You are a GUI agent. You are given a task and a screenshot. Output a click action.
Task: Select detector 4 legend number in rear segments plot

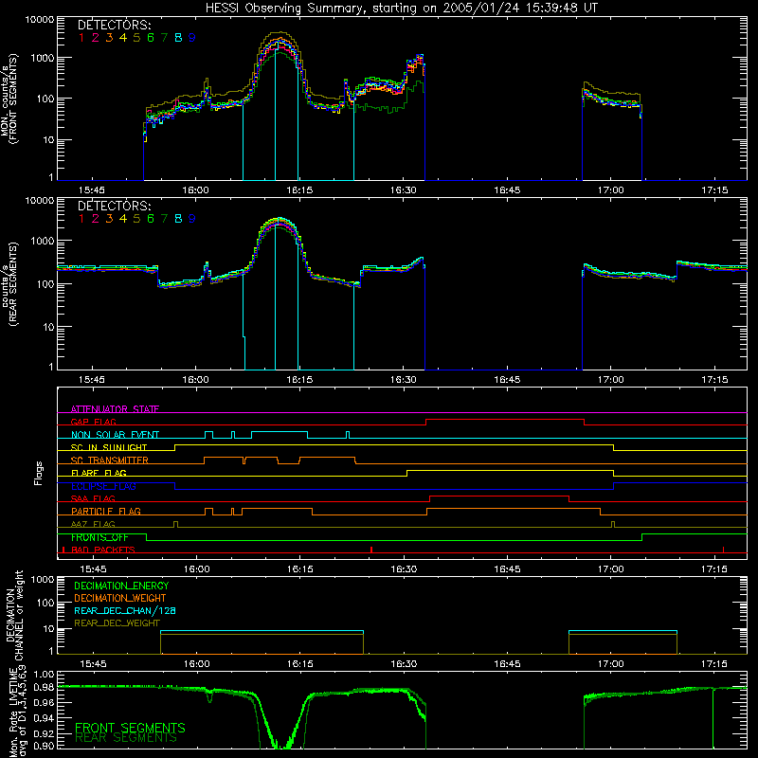pyautogui.click(x=123, y=219)
